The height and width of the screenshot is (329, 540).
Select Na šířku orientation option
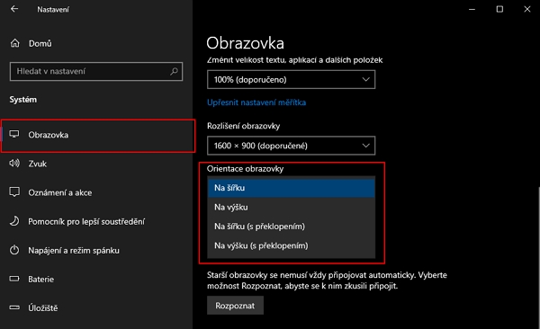tap(291, 188)
